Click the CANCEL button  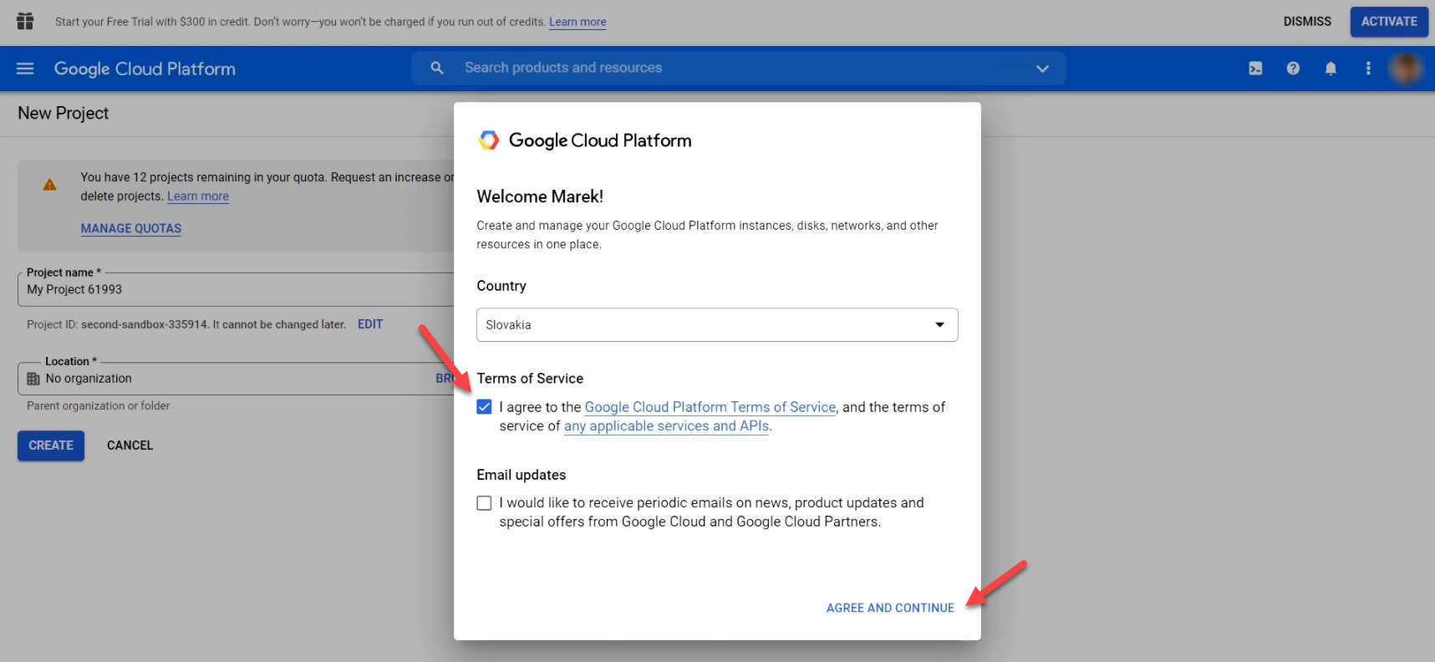click(x=130, y=446)
